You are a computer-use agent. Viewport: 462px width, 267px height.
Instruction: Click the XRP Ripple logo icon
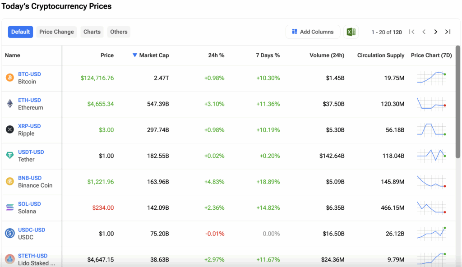tap(10, 130)
